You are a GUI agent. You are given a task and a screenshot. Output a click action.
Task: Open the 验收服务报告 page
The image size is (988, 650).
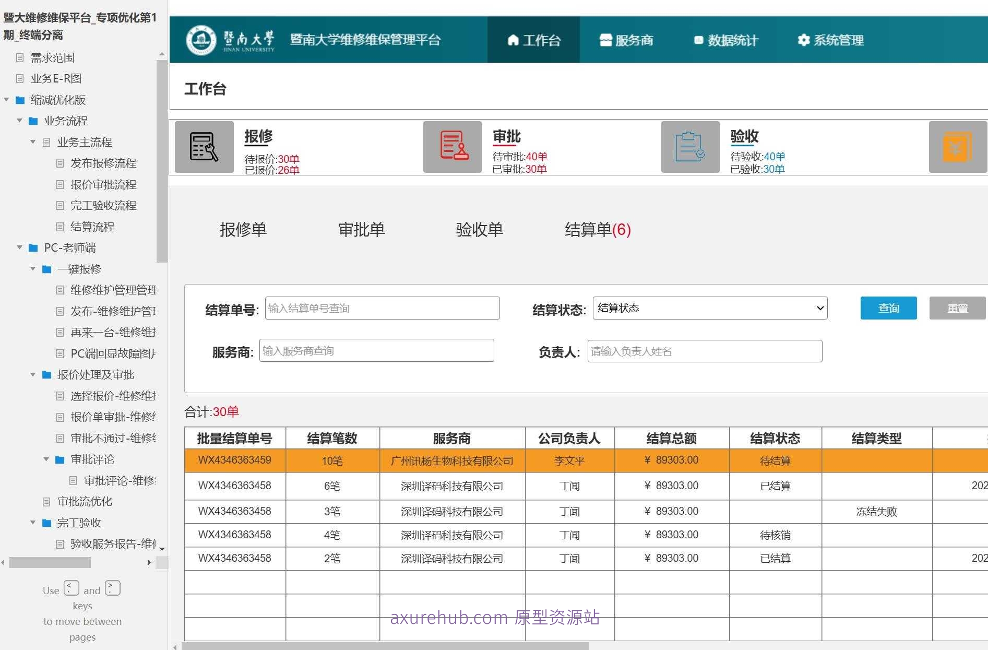[113, 543]
